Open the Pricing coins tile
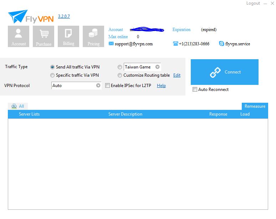 93,36
